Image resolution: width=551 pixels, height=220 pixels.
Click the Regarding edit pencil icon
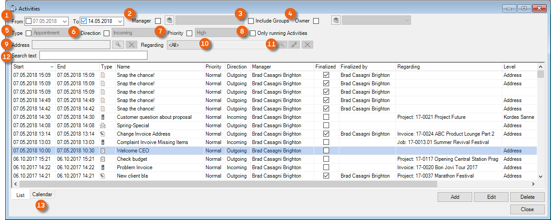[x=295, y=45]
